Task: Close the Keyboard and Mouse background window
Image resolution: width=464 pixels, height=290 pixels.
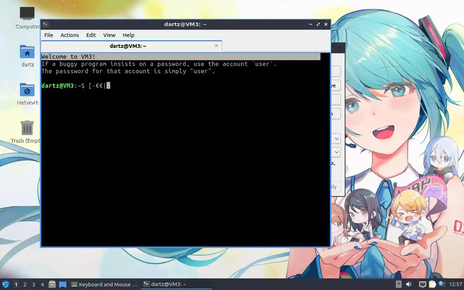Action: (340, 47)
